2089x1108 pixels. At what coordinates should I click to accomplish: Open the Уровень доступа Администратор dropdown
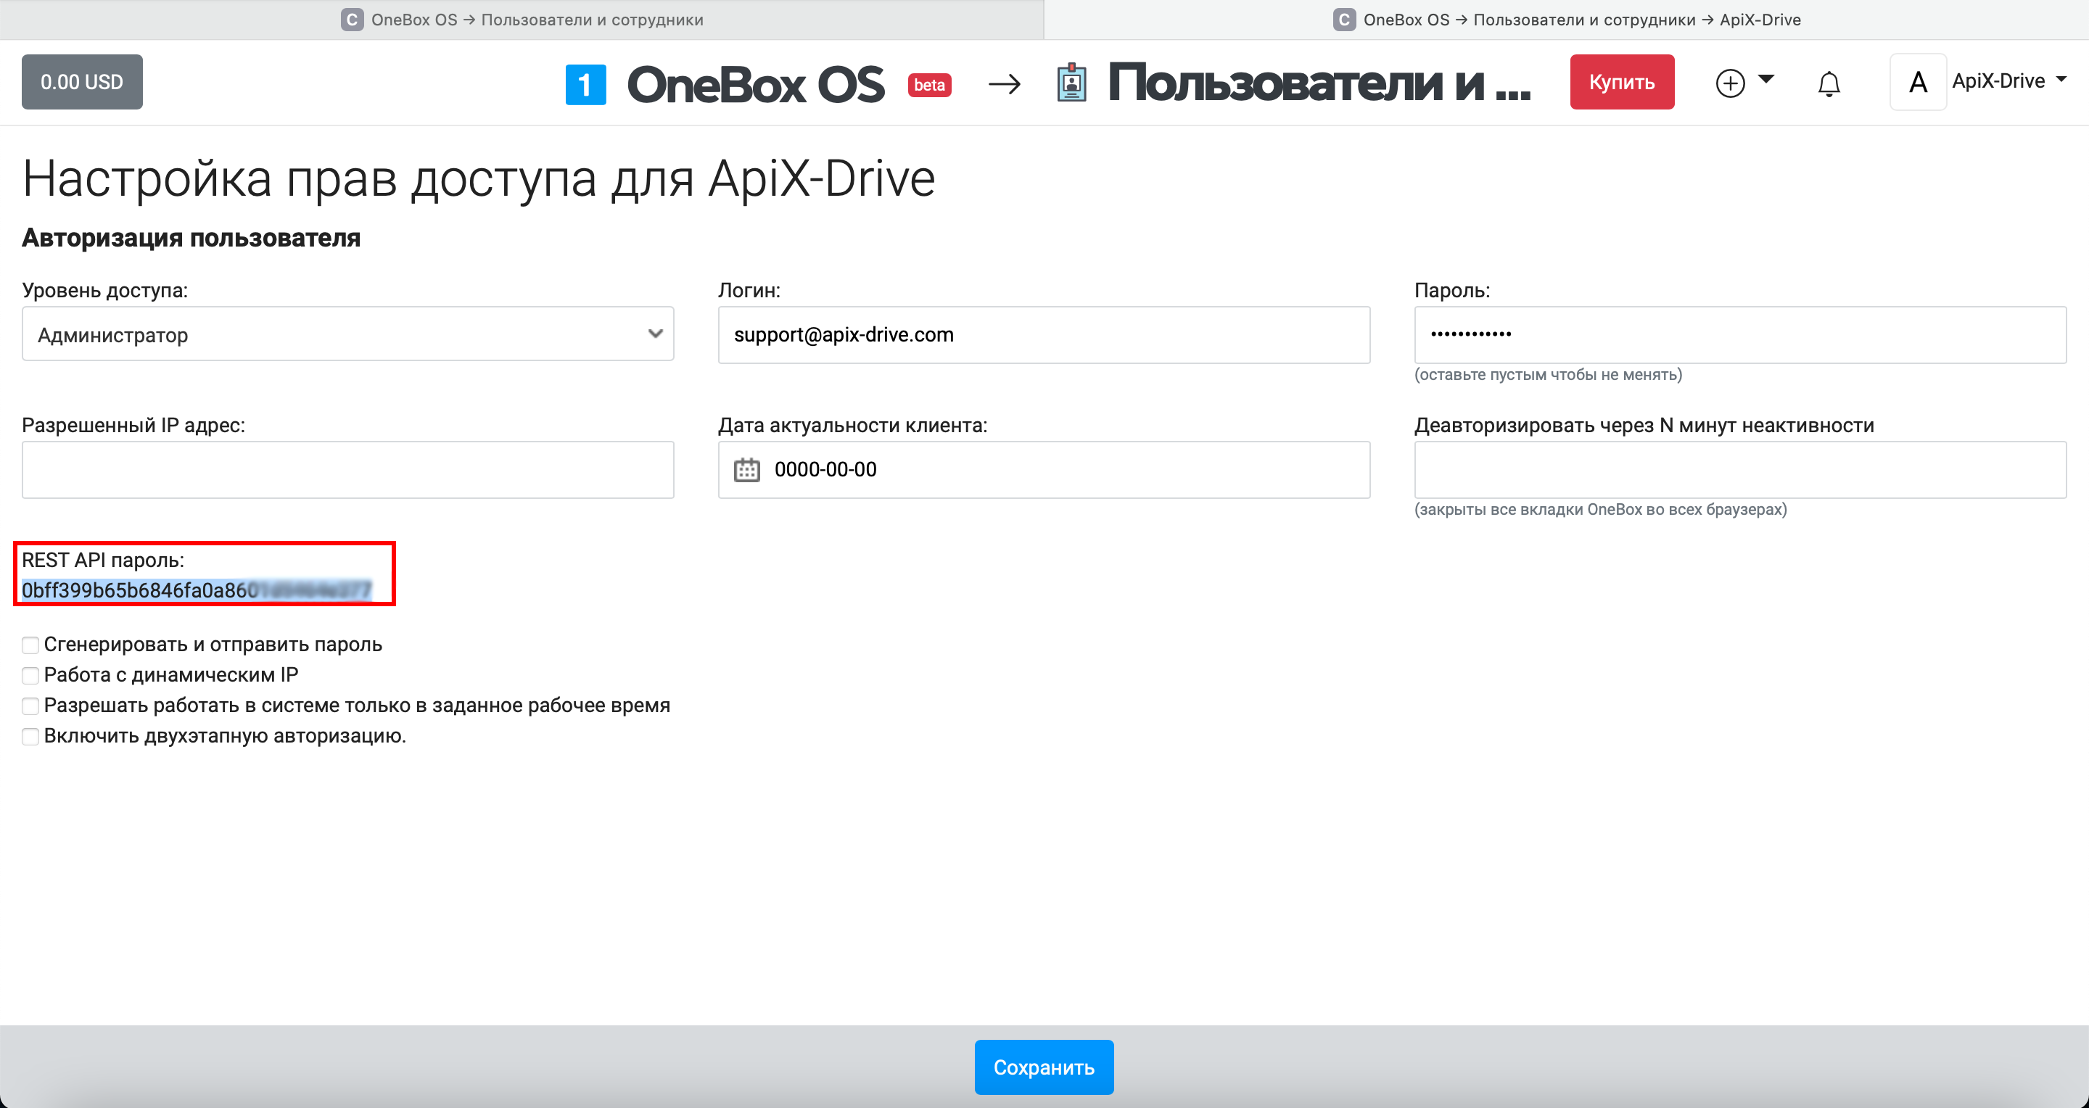[x=348, y=334]
